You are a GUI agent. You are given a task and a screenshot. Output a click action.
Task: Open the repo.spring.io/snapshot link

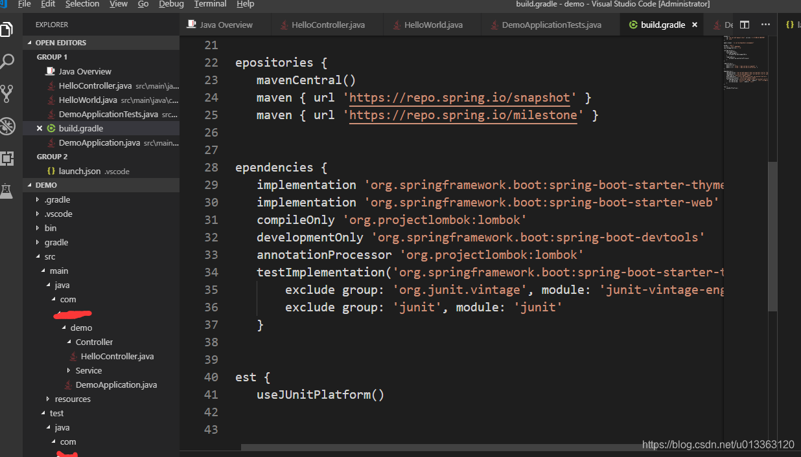(460, 98)
